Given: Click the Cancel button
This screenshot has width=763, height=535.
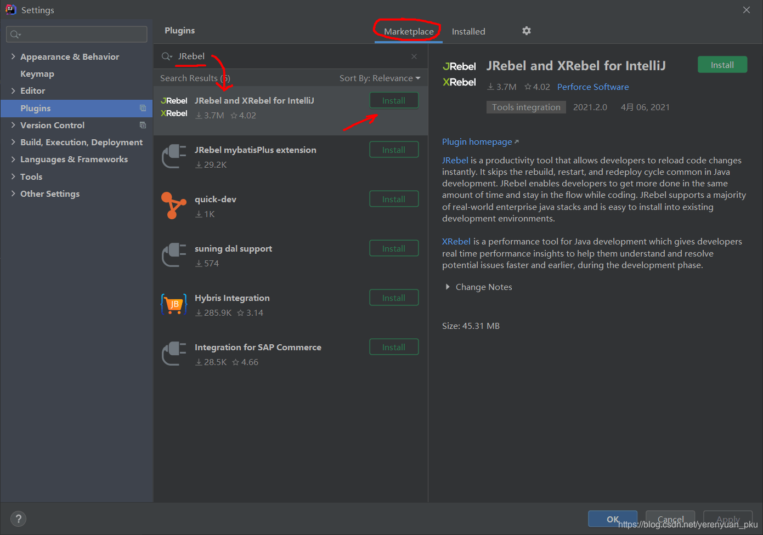Looking at the screenshot, I should [670, 519].
